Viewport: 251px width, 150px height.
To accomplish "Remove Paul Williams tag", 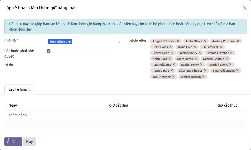I will click(174, 64).
